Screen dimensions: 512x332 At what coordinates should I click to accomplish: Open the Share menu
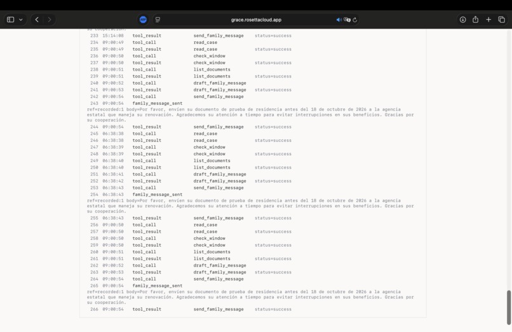pos(475,20)
